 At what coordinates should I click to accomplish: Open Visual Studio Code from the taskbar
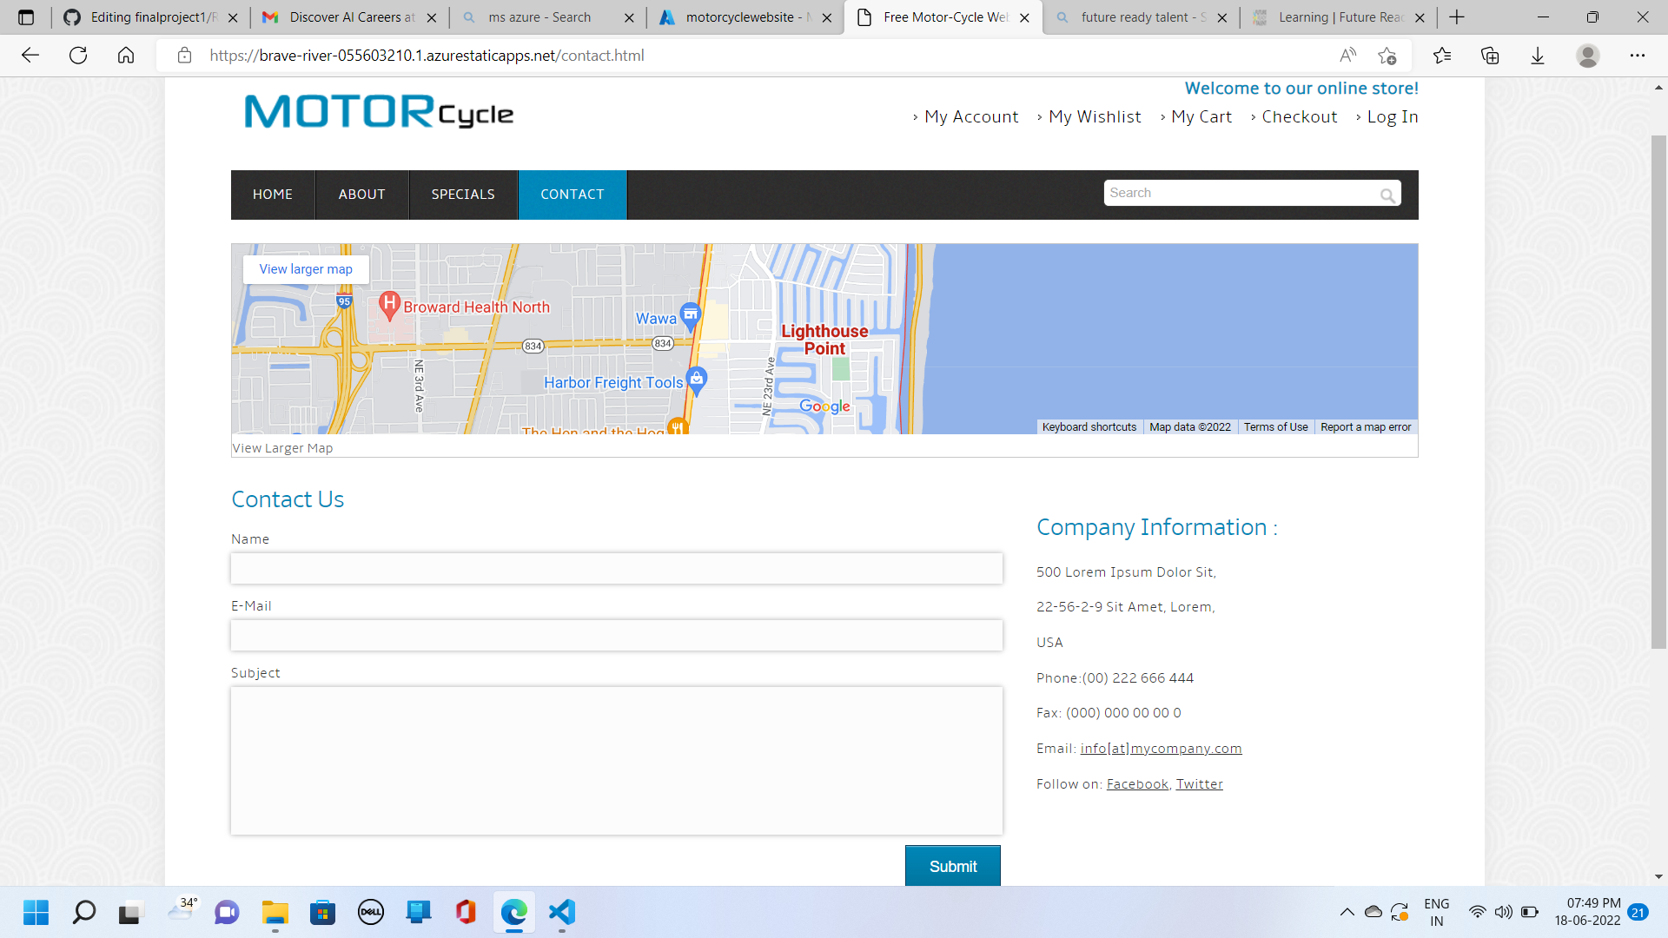click(562, 913)
